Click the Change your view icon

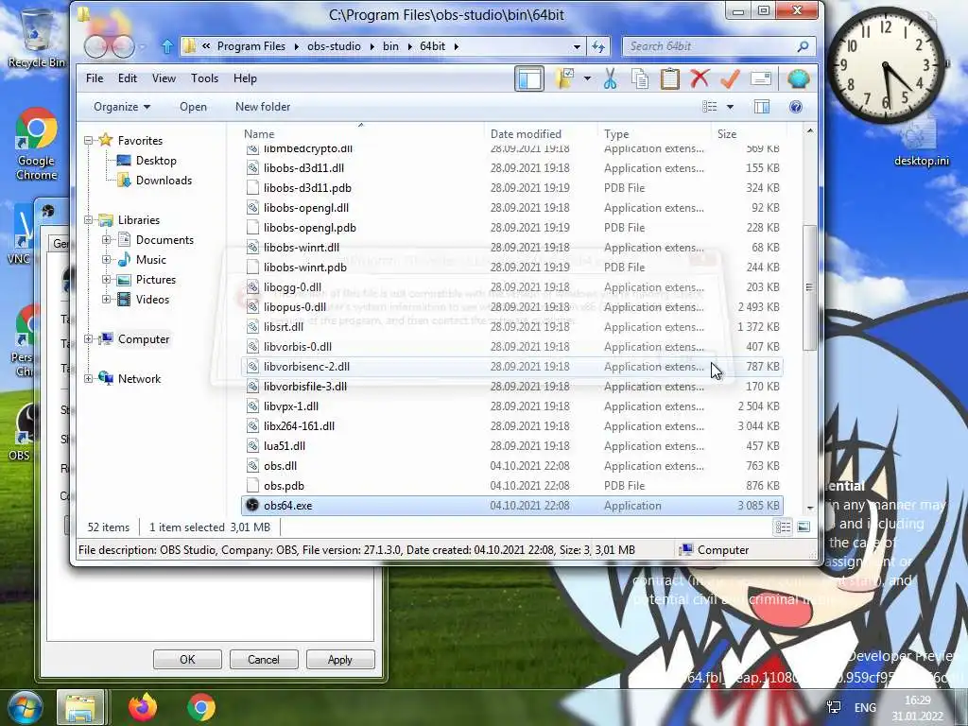pyautogui.click(x=709, y=107)
